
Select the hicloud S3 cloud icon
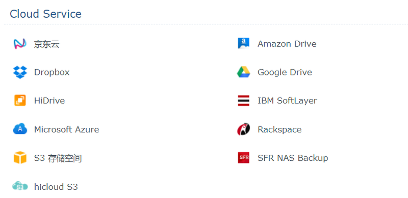pyautogui.click(x=20, y=186)
